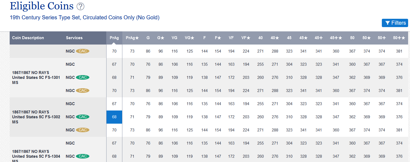Viewport: 410px width, 162px height.
Task: Select the PrAg column header
Action: (114, 38)
